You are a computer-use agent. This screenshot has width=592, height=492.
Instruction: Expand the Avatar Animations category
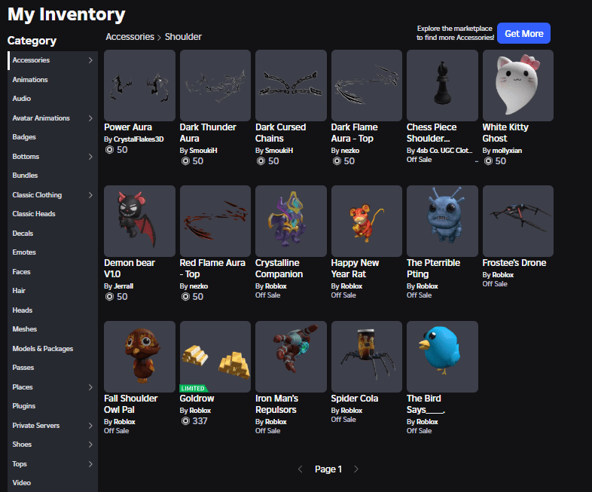pos(90,118)
